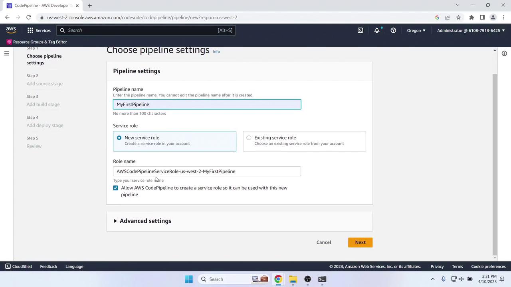
Task: Toggle the browser side panel
Action: pos(482,18)
